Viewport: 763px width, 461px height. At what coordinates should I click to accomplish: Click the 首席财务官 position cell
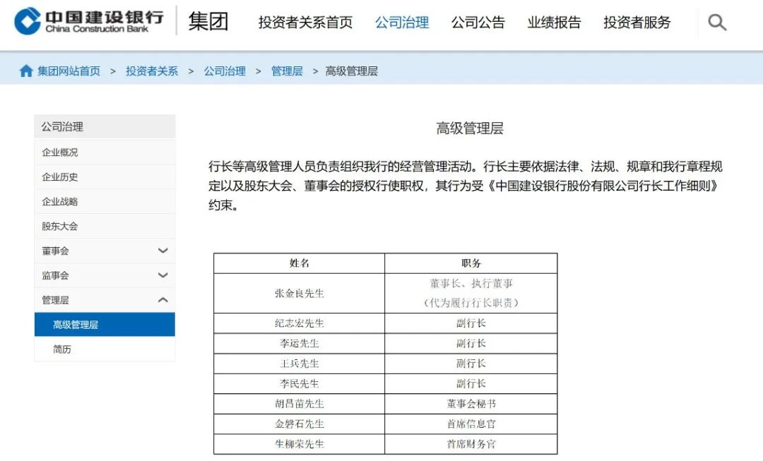click(x=471, y=444)
